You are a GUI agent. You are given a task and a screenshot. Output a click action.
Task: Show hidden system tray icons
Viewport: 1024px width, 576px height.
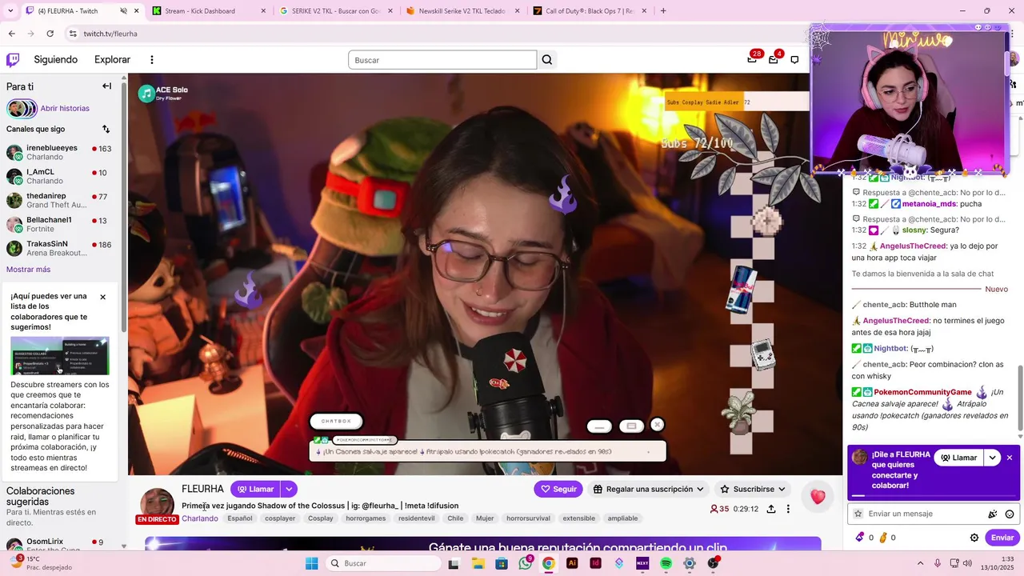[x=920, y=563]
